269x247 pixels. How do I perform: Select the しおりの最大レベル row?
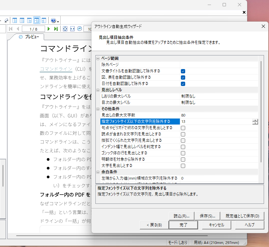coord(179,96)
